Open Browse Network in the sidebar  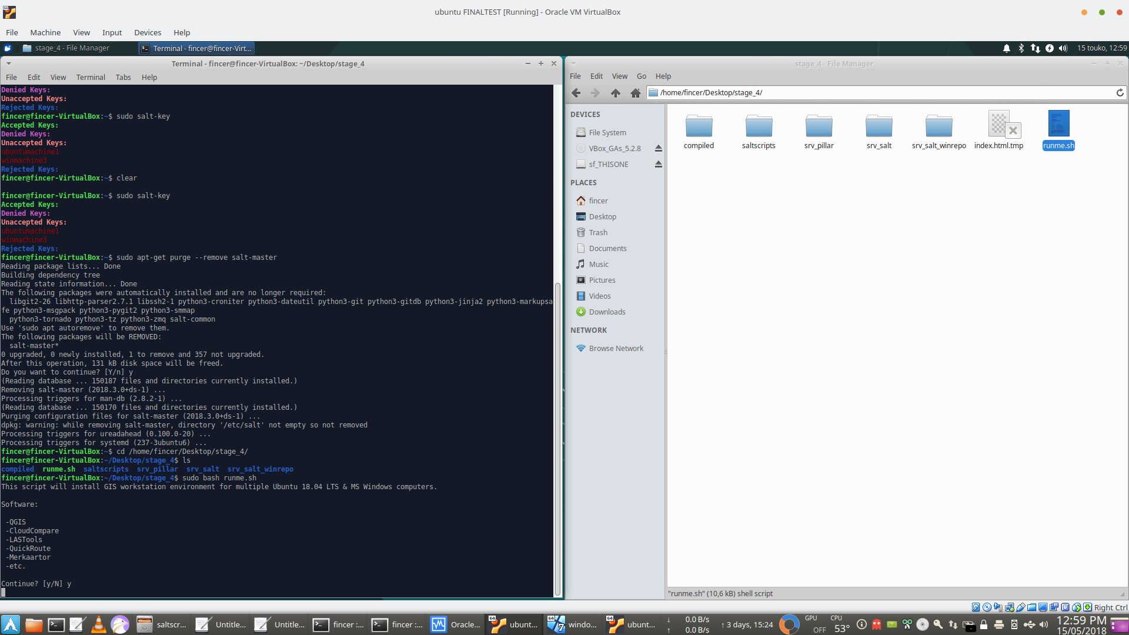(616, 349)
